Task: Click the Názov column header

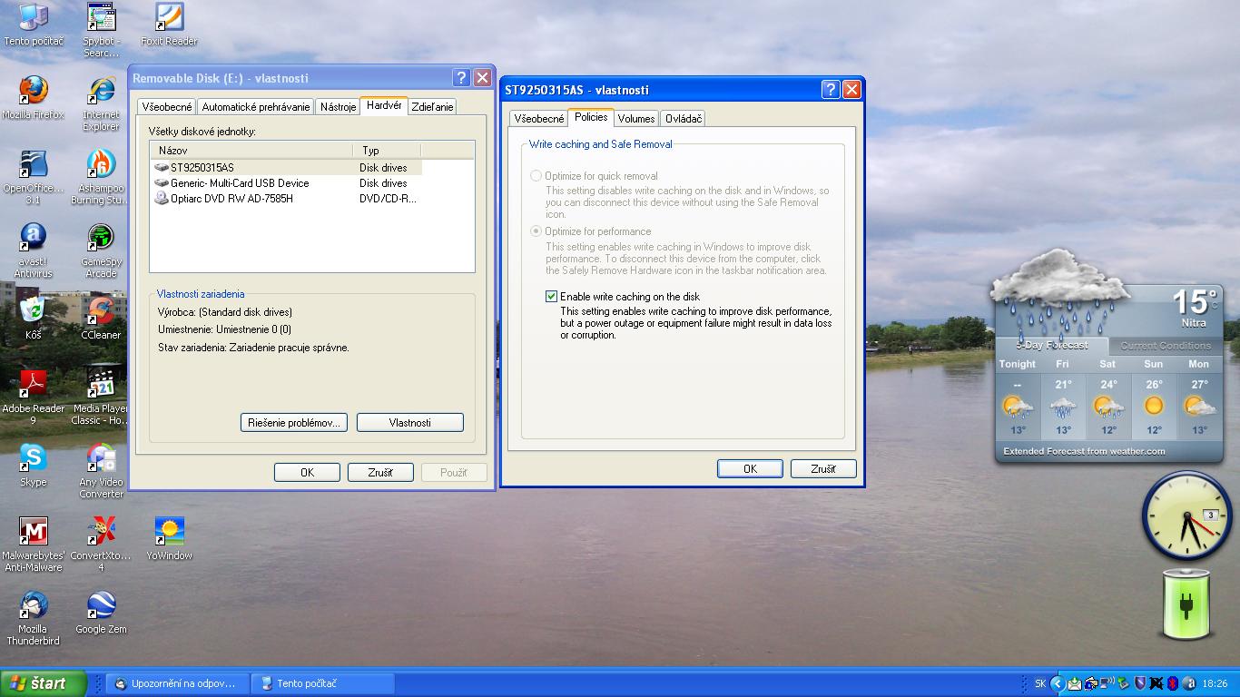Action: pos(251,151)
